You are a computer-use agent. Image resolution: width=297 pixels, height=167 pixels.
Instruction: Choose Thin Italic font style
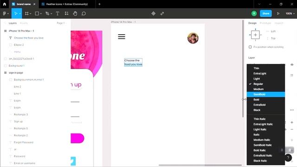coord(266,119)
